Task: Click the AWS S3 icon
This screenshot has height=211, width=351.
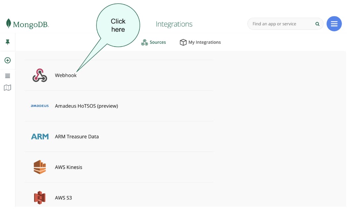Action: 40,198
